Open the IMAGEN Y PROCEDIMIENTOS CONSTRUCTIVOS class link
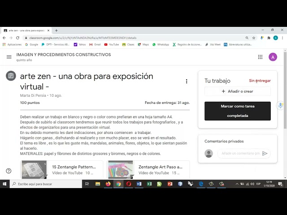Image resolution: width=287 pixels, height=215 pixels. tap(64, 55)
